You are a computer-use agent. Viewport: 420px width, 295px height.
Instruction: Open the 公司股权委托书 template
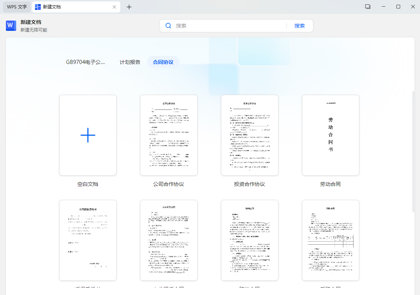tap(88, 240)
